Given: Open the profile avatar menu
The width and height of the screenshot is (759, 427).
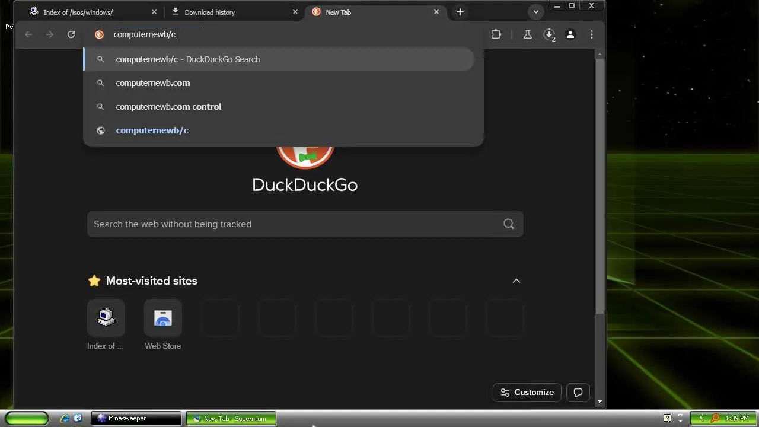Looking at the screenshot, I should 570,34.
